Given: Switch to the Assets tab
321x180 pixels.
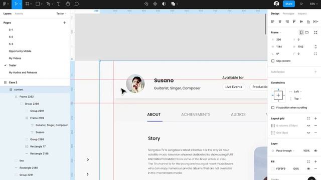Looking at the screenshot, I should coord(19,13).
